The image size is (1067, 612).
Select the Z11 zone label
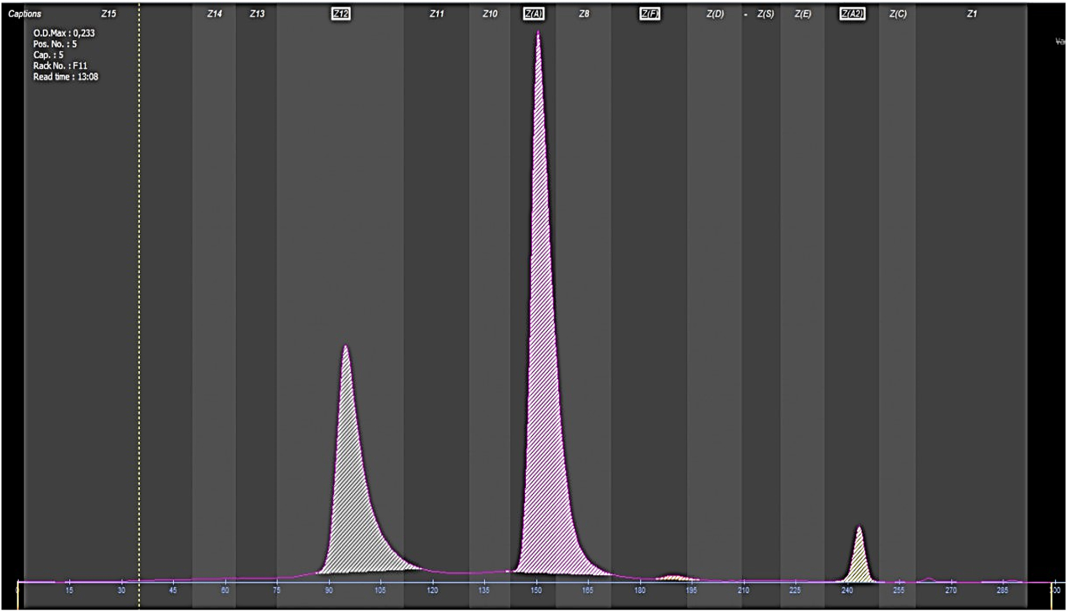pos(437,14)
